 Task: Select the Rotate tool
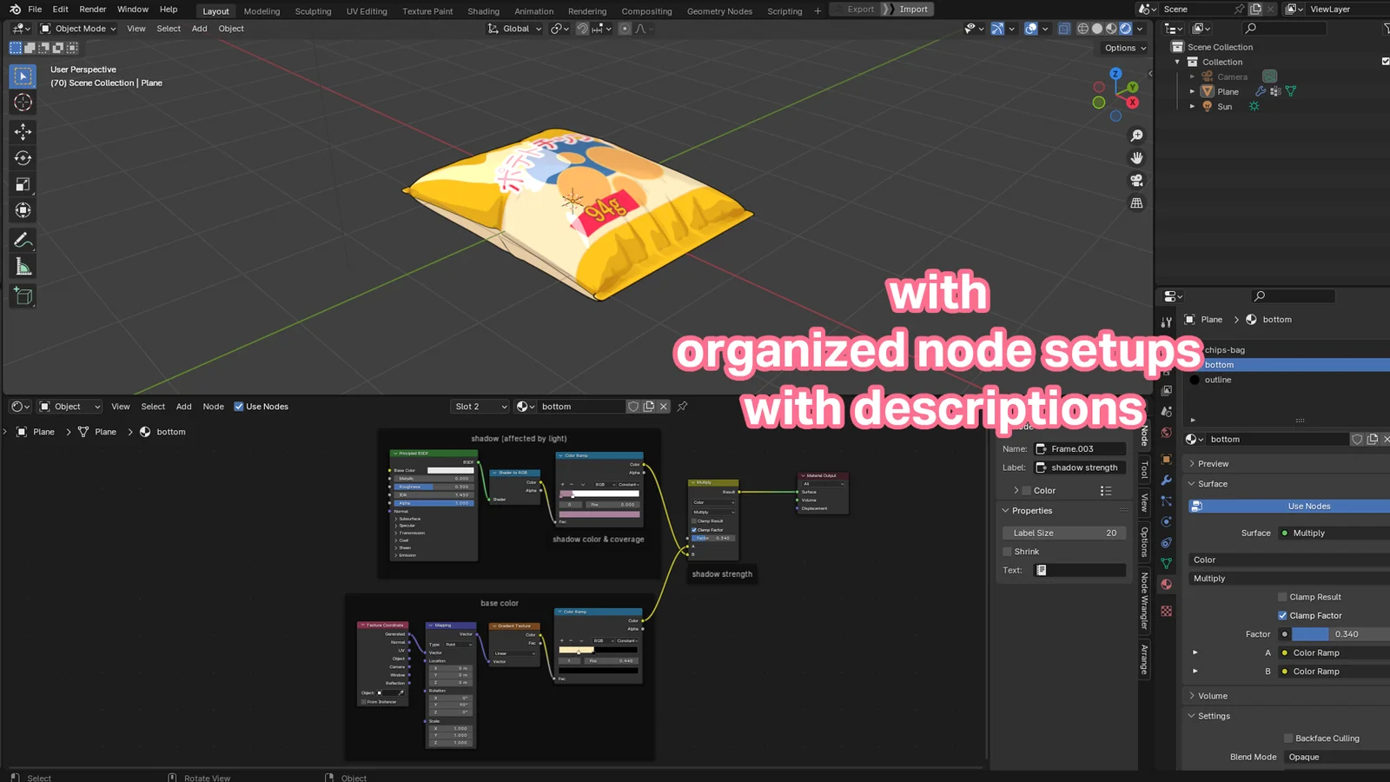click(x=22, y=157)
